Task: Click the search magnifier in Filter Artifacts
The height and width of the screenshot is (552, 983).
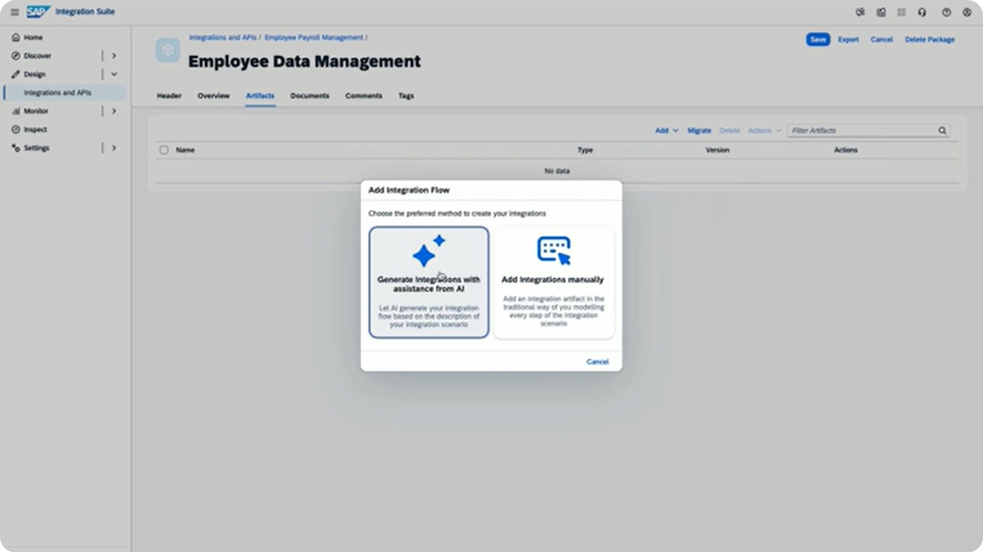Action: pyautogui.click(x=942, y=130)
